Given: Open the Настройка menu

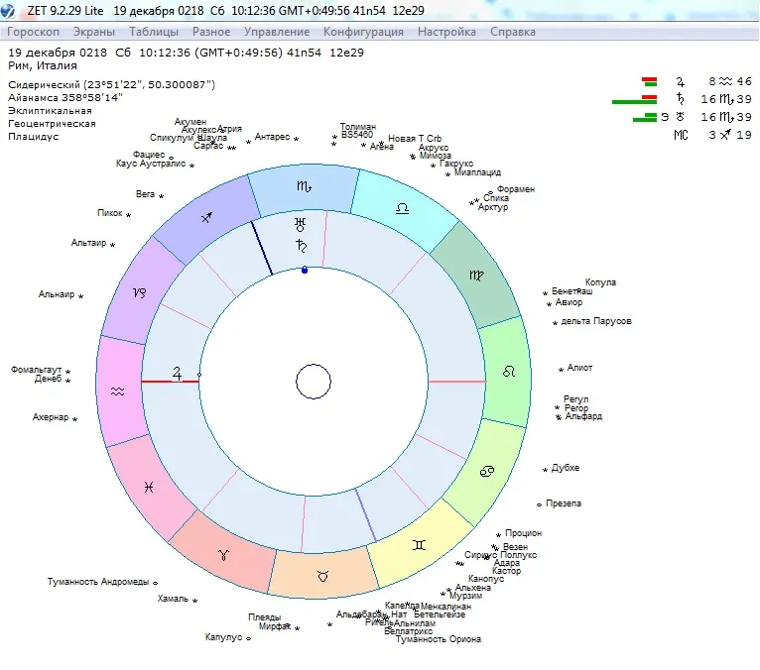Looking at the screenshot, I should click(446, 32).
